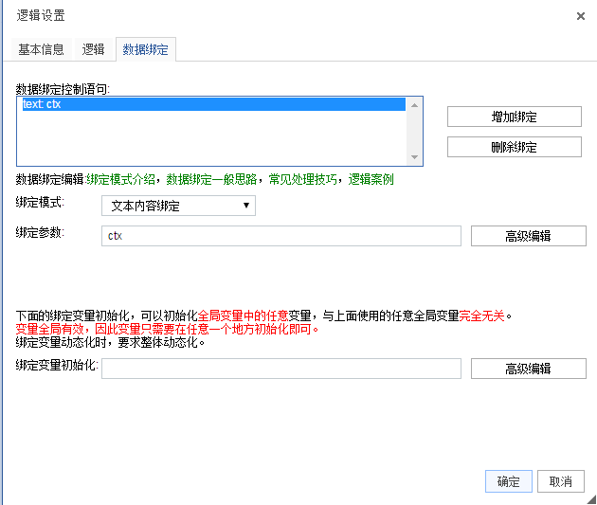Click the listbox scroll down arrow

(415, 157)
